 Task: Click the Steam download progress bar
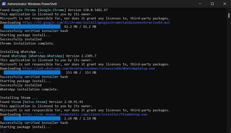pyautogui.click(x=32, y=119)
